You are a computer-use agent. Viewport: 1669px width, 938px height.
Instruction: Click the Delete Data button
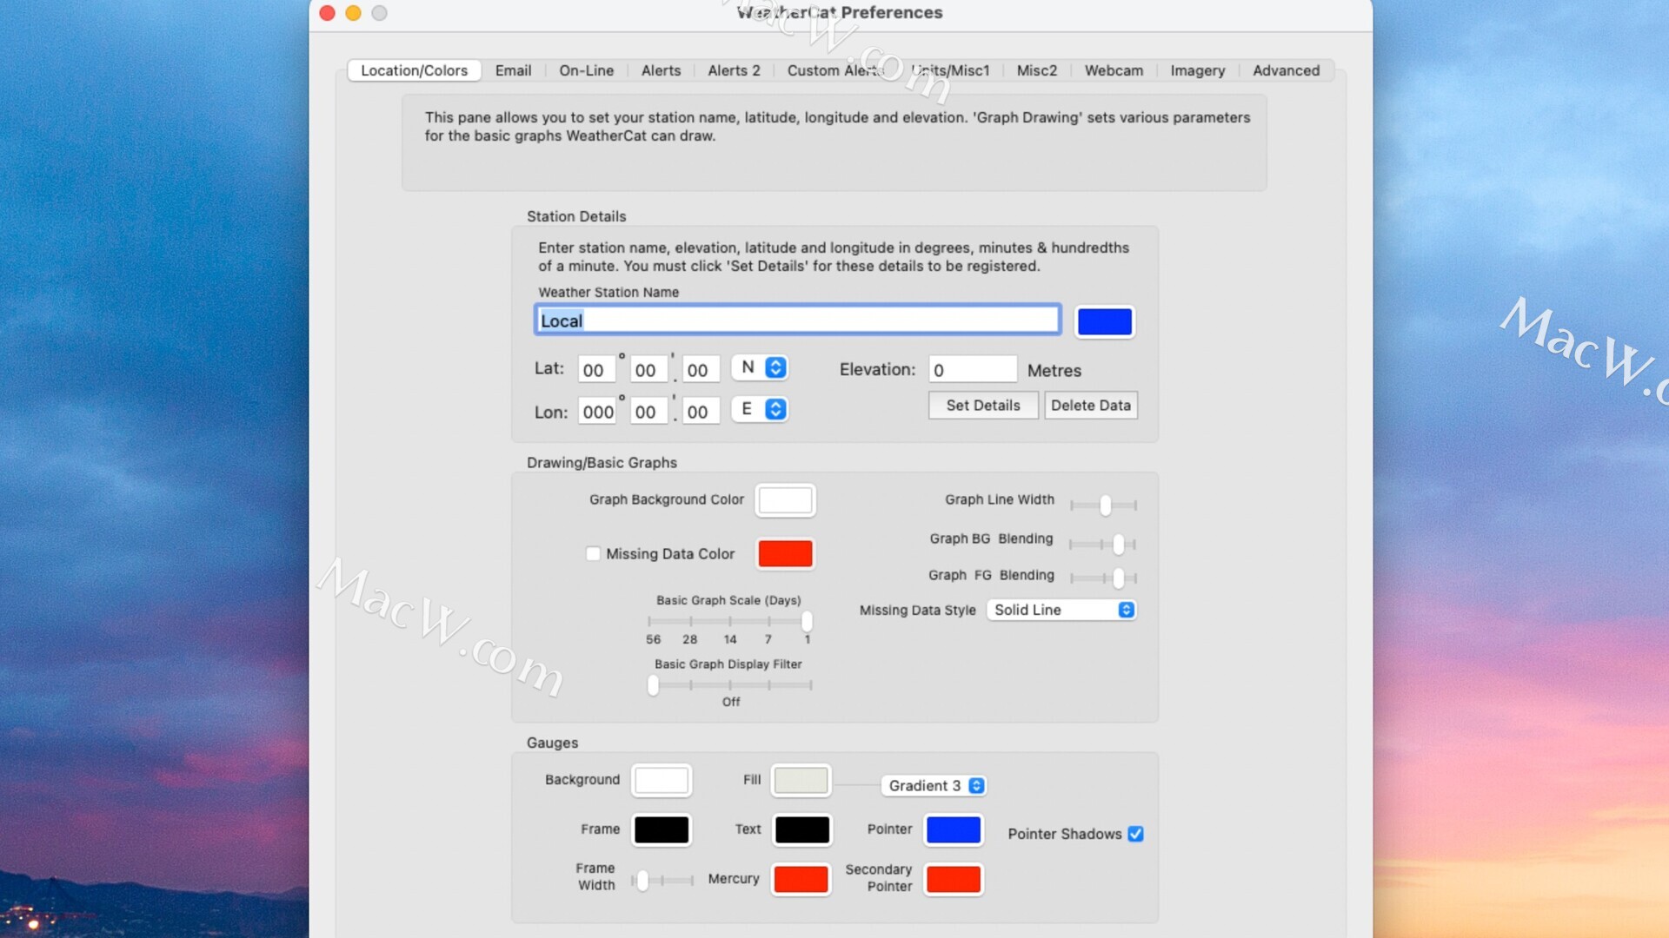pyautogui.click(x=1090, y=406)
